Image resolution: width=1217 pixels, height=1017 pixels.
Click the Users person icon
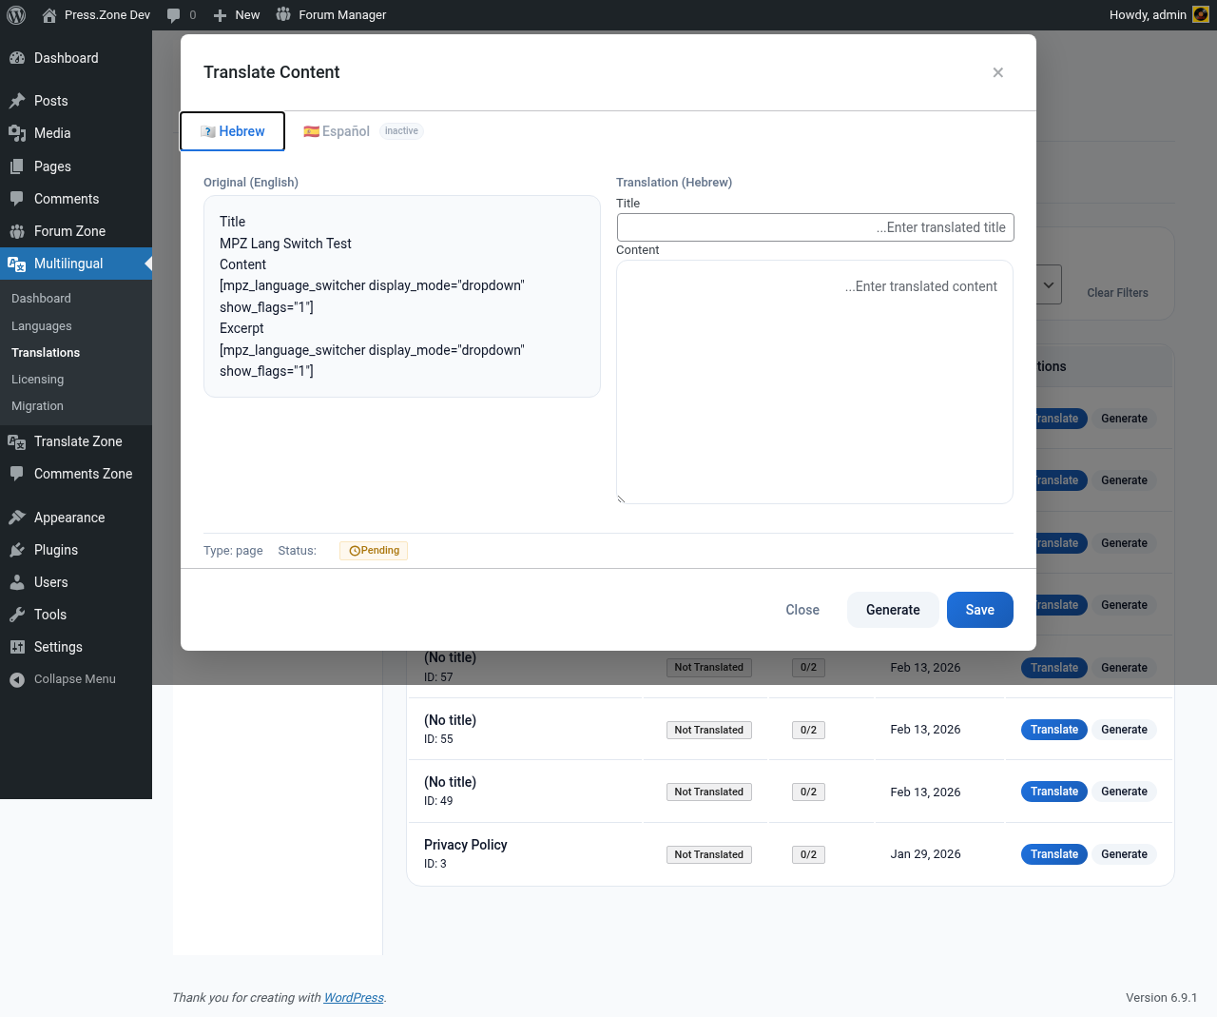pyautogui.click(x=17, y=582)
